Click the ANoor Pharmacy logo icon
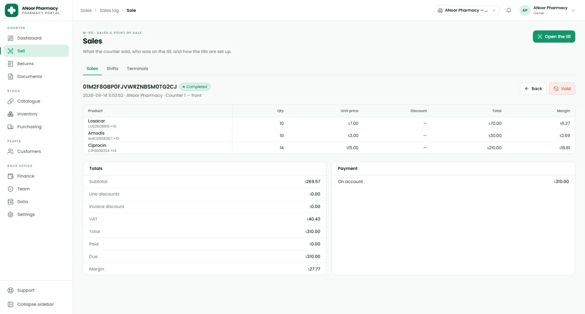Image resolution: width=585 pixels, height=314 pixels. point(11,10)
